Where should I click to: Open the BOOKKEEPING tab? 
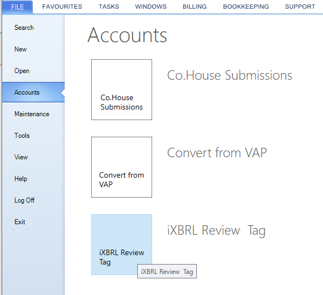pos(246,7)
